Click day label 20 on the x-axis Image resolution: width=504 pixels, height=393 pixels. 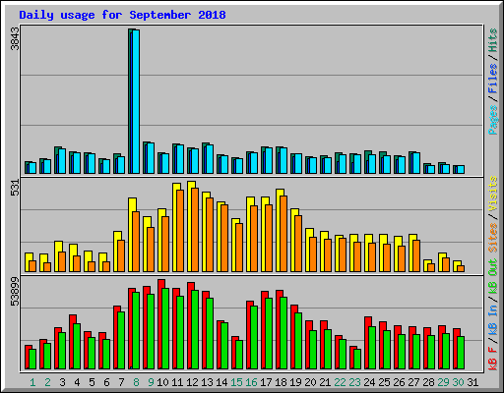click(x=310, y=382)
